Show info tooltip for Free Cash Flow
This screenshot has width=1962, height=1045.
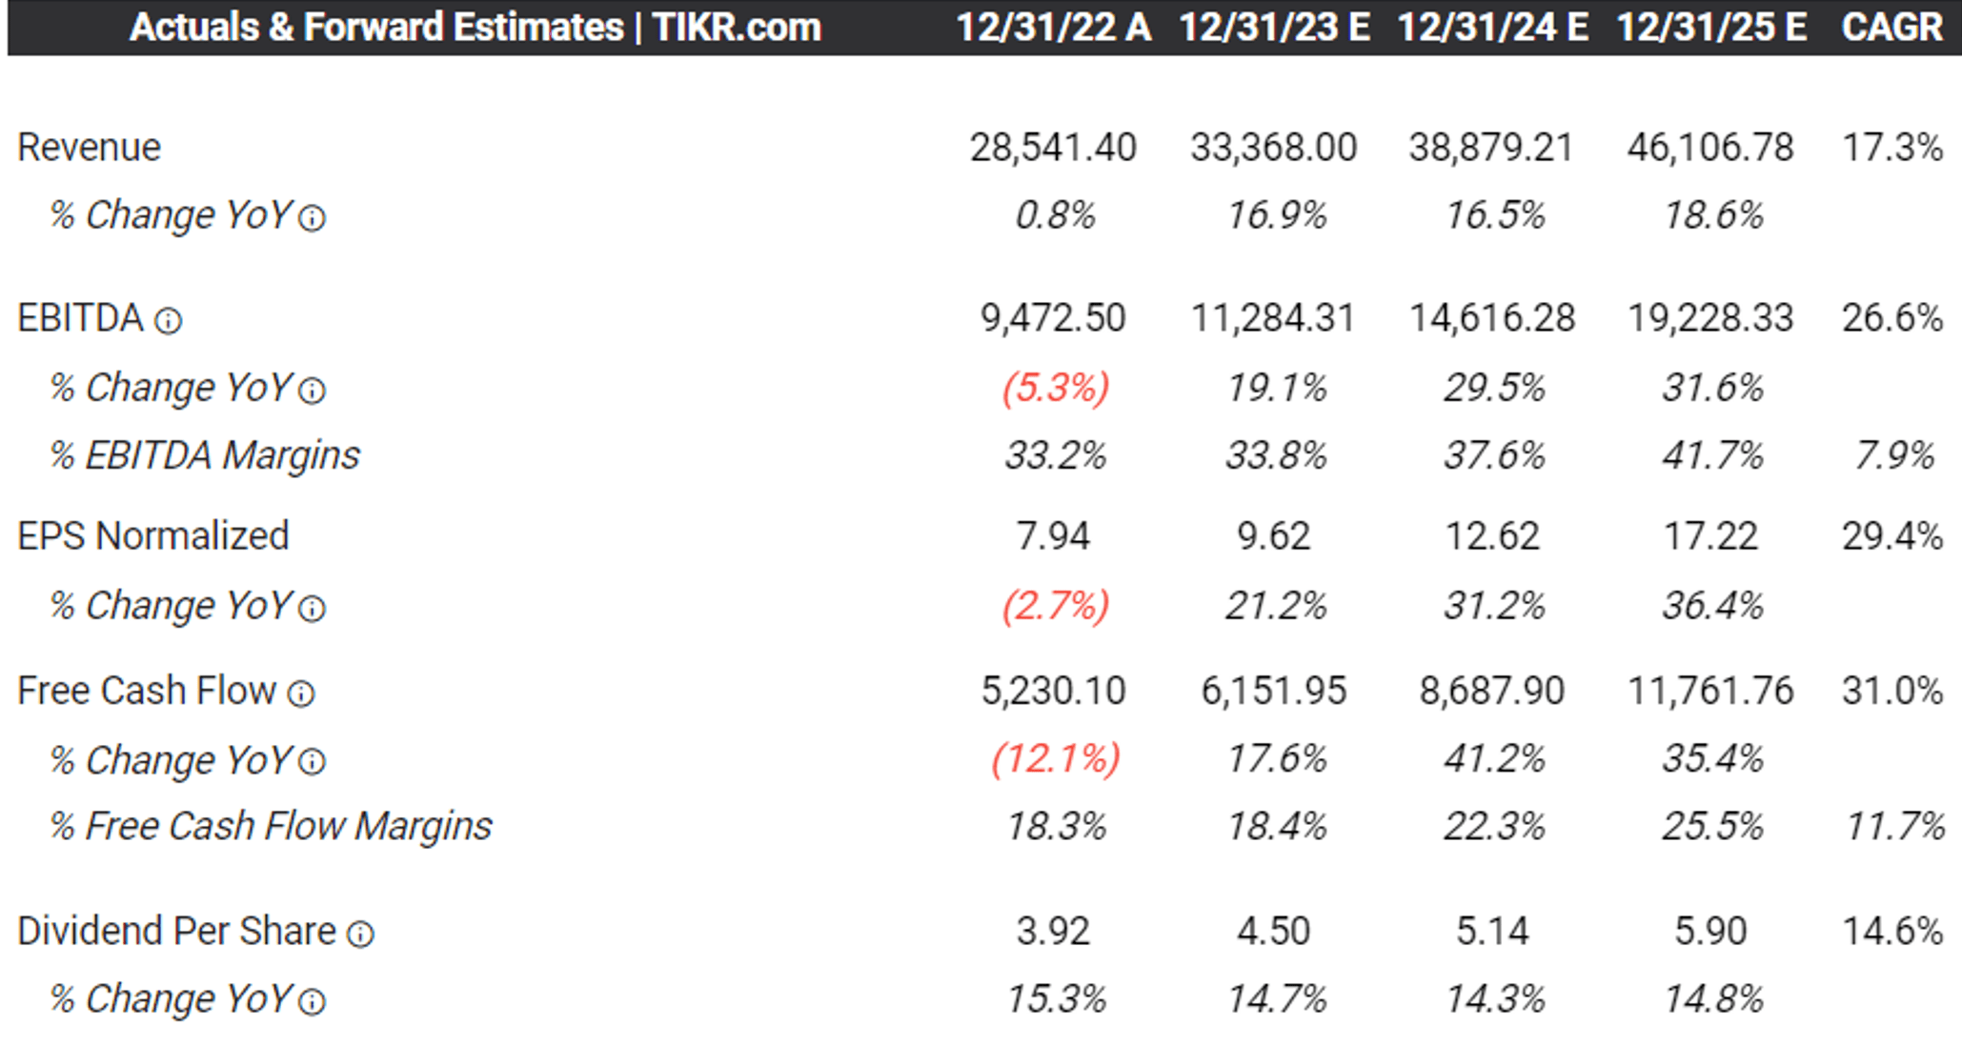pos(301,693)
